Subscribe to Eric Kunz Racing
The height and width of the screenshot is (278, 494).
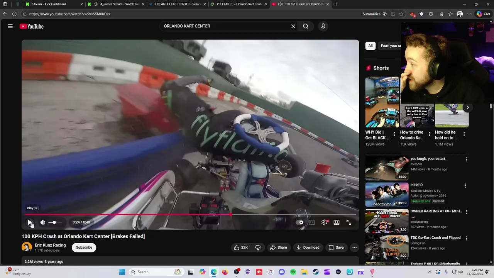pyautogui.click(x=84, y=247)
